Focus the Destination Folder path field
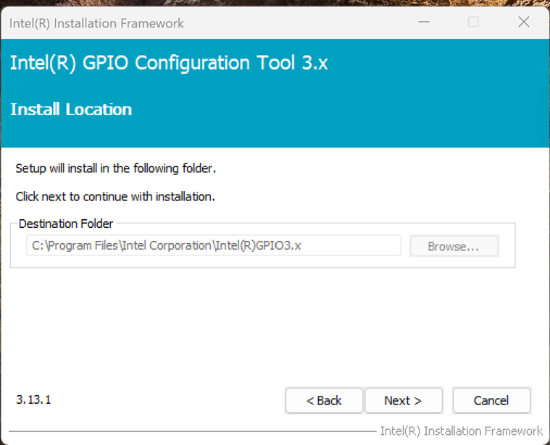 [214, 245]
